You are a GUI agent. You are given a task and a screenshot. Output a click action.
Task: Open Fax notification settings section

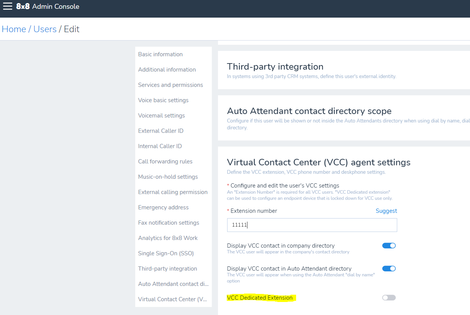click(169, 223)
